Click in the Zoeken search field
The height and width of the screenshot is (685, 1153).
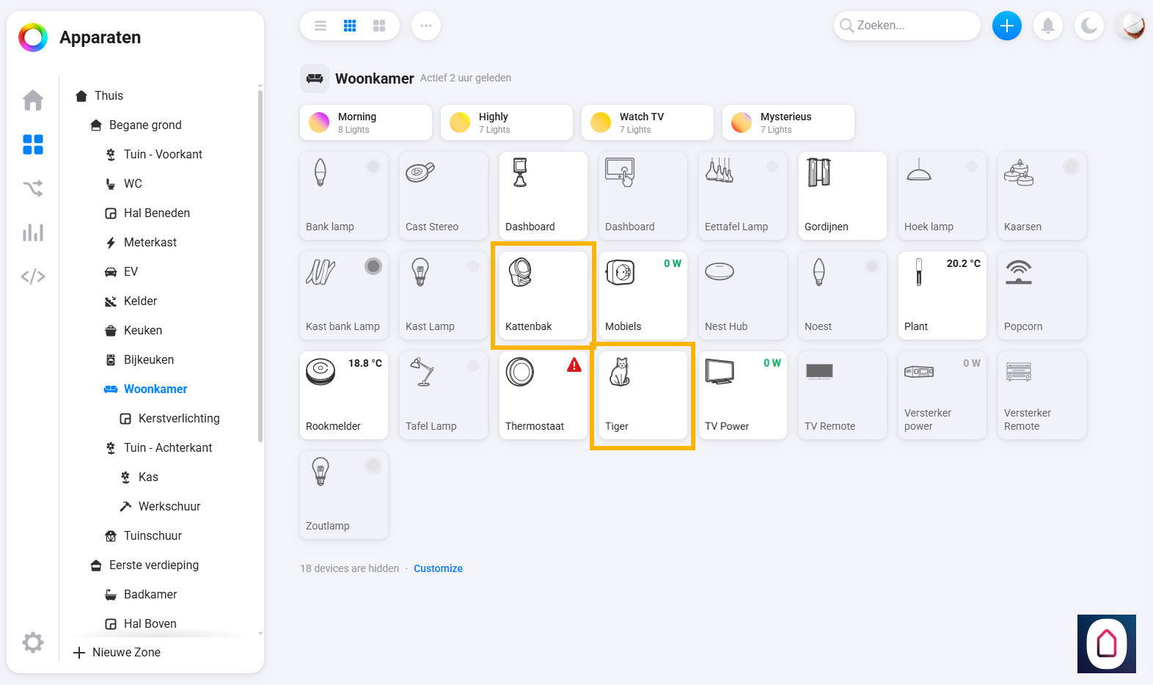coord(907,26)
